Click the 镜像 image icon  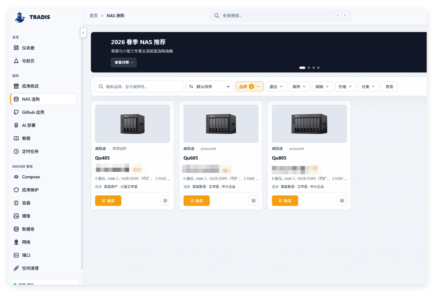(x=17, y=216)
